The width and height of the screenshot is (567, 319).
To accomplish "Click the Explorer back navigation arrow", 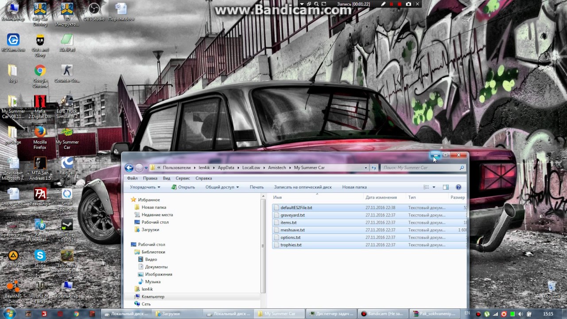I will 129,167.
